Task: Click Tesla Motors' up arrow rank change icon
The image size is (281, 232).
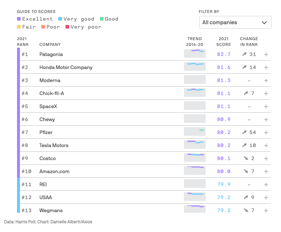Action: coord(244,145)
